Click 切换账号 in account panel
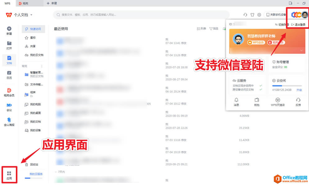Viewport: 309px width, 185px height. tap(282, 24)
